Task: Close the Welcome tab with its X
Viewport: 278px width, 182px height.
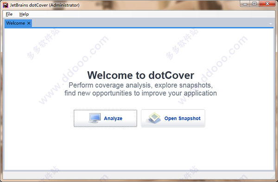Action: [29, 23]
